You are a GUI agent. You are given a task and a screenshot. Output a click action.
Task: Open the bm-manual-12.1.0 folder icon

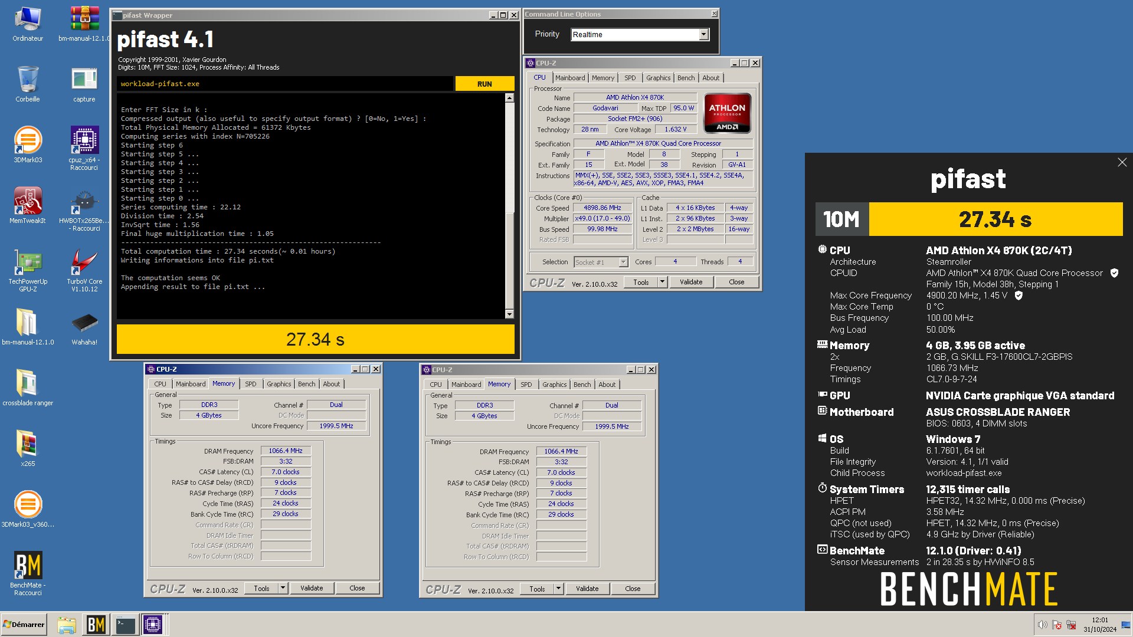[x=28, y=326]
